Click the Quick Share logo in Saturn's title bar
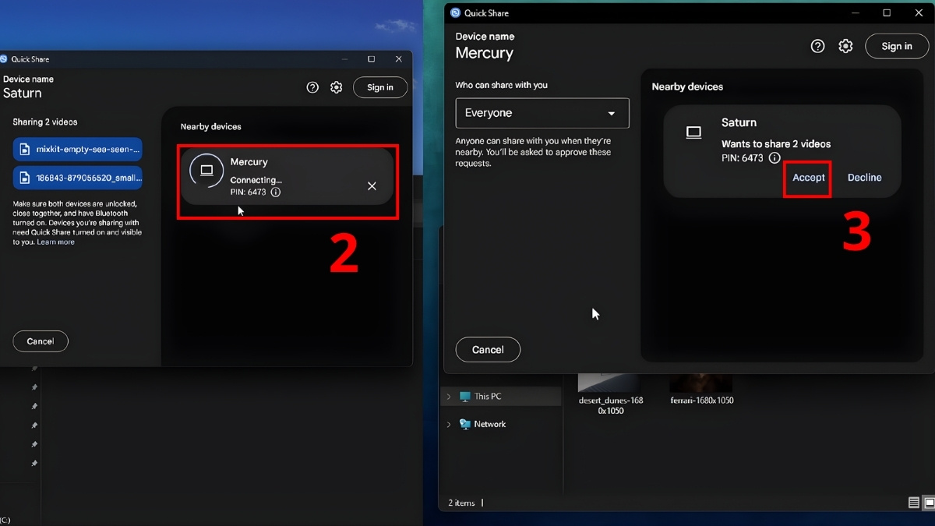Viewport: 935px width, 526px height. [x=4, y=59]
